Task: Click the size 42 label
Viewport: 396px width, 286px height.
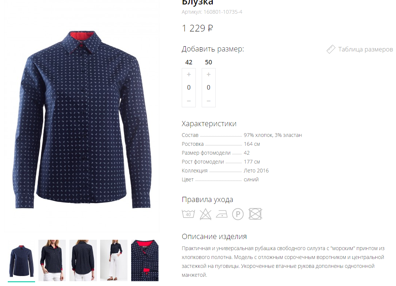Action: [189, 62]
